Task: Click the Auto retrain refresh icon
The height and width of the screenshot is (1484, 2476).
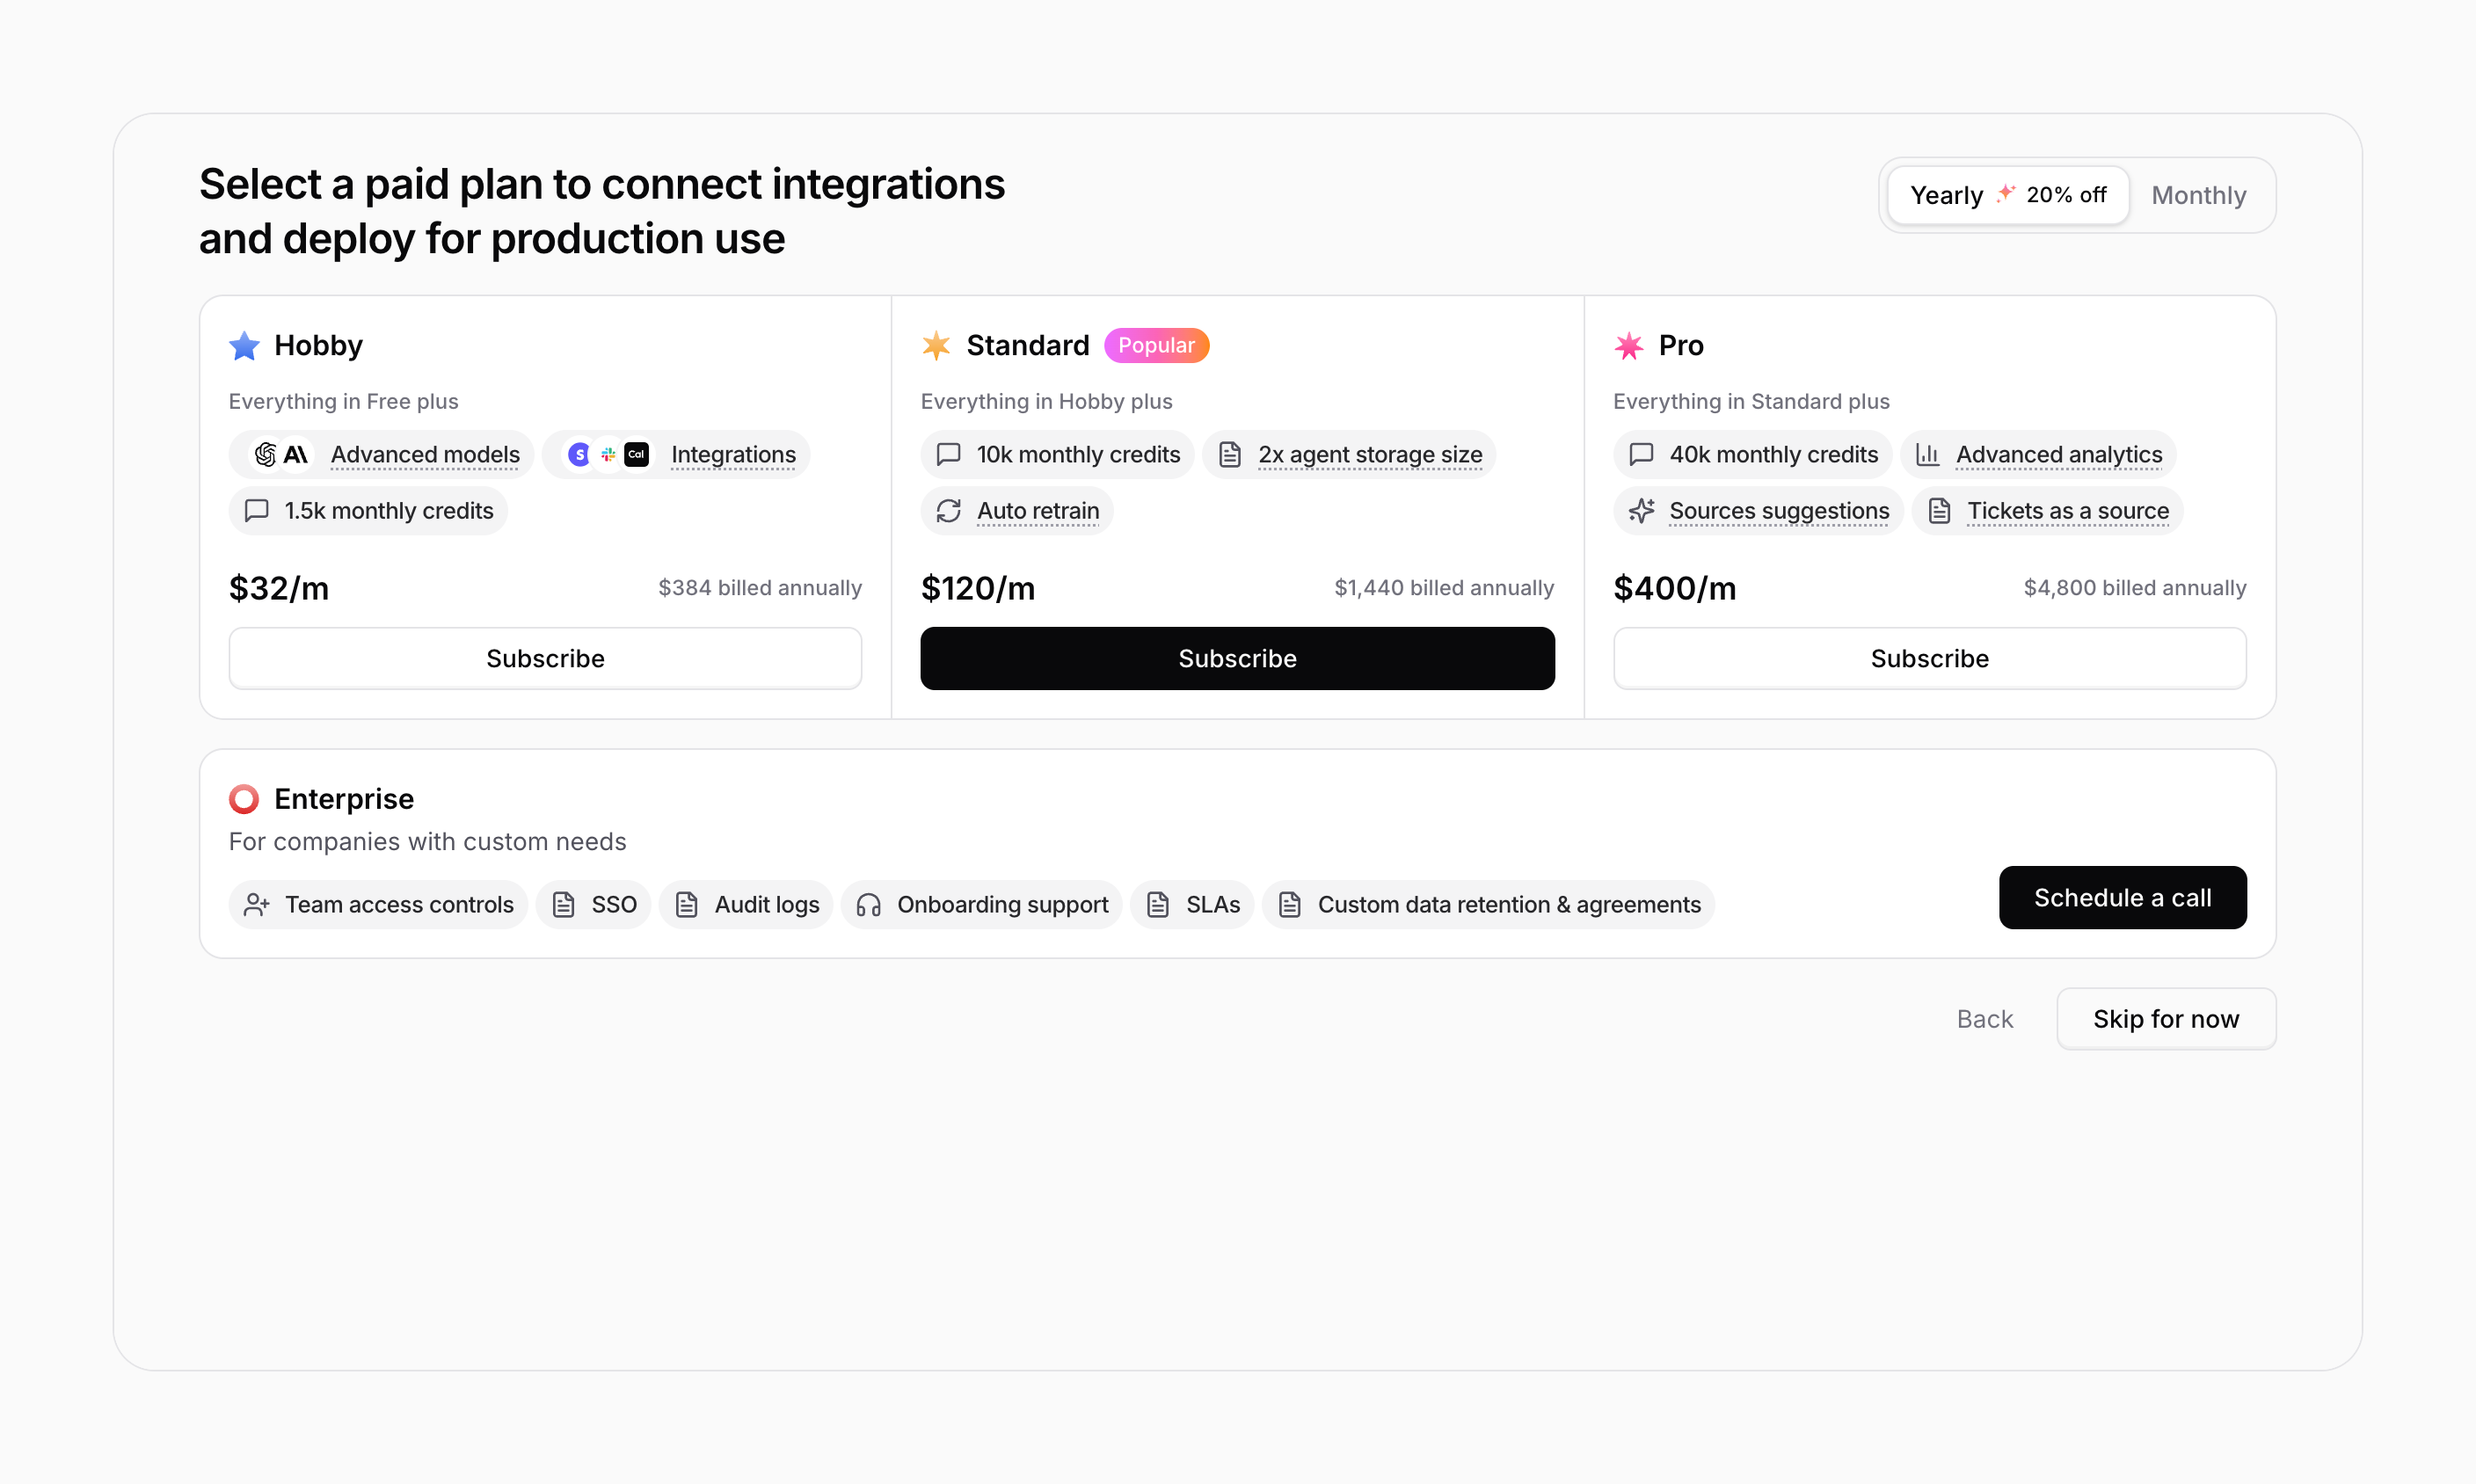Action: 948,511
